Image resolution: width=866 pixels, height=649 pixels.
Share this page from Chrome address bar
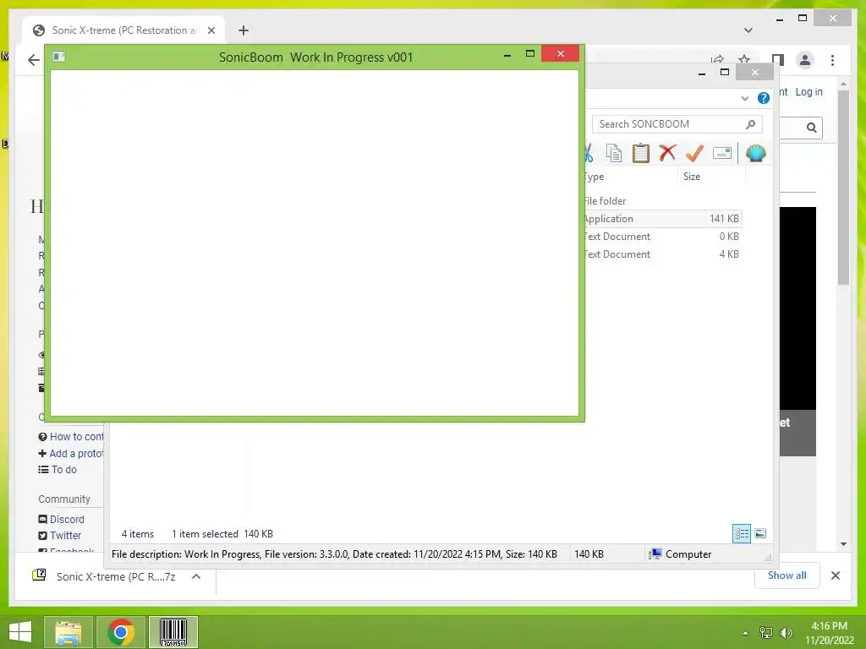coord(717,60)
